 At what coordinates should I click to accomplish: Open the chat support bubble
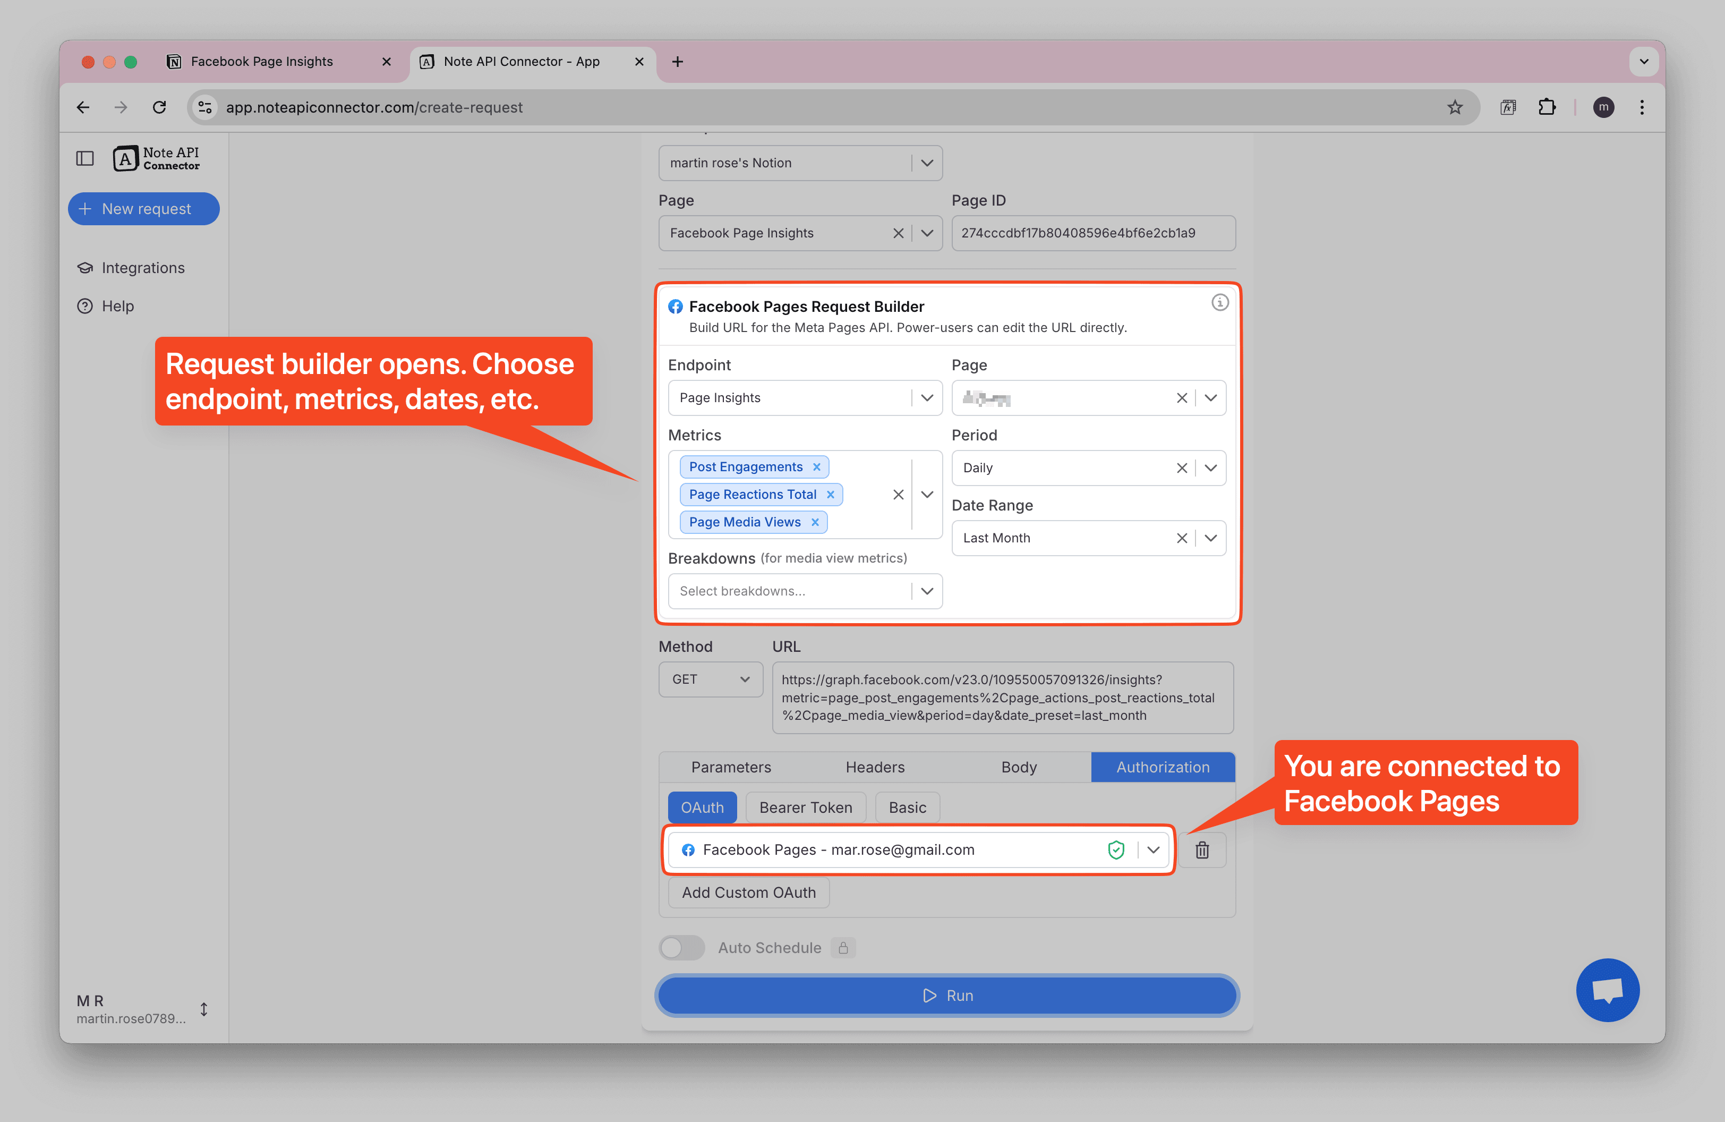(1608, 990)
